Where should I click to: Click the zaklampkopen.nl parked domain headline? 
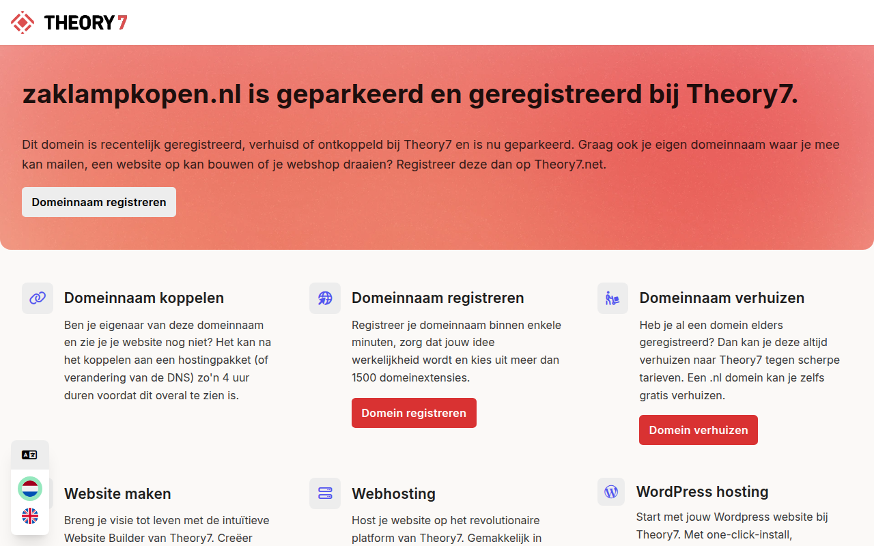pyautogui.click(x=410, y=94)
